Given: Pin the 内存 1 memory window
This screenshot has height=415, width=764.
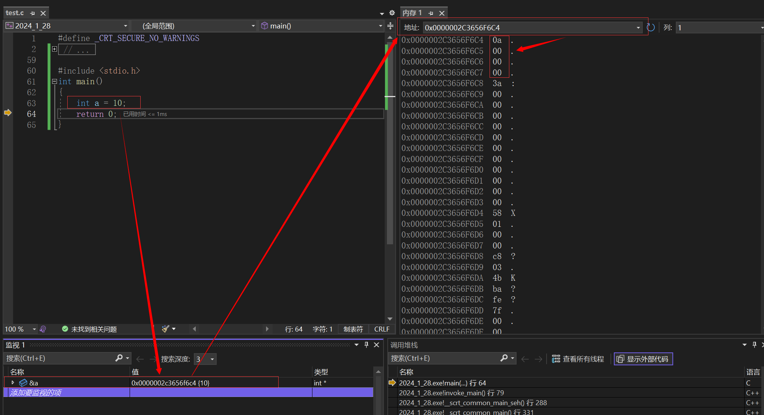Looking at the screenshot, I should pyautogui.click(x=431, y=13).
